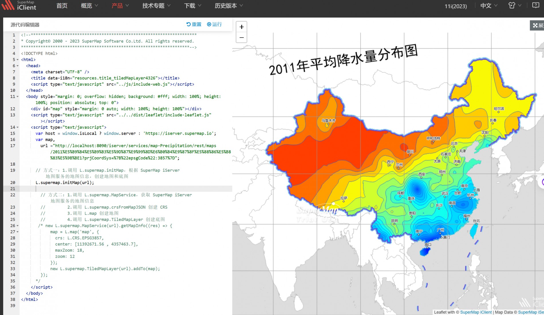Click the help question icon

coord(535,5)
